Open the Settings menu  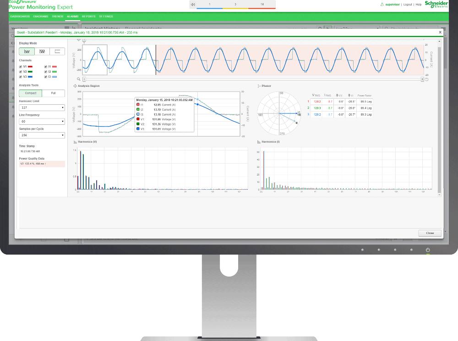point(106,16)
